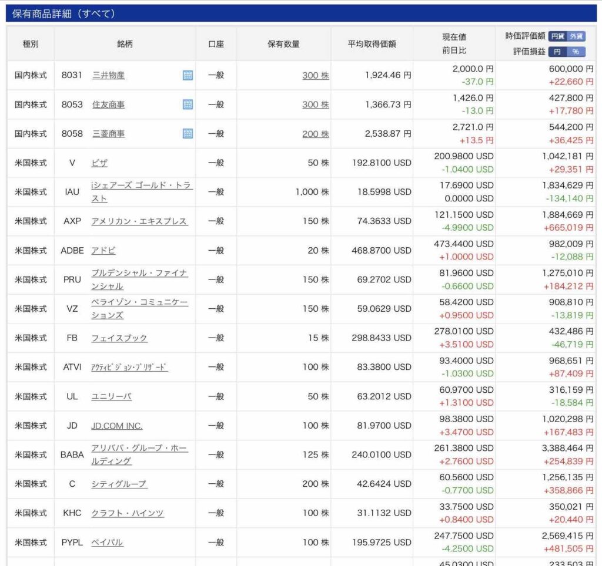Image resolution: width=602 pixels, height=566 pixels.
Task: Switch valuation display to 外貨
Action: [x=576, y=36]
